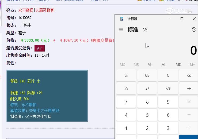
Task: Close the calculator window
Action: pyautogui.click(x=194, y=19)
